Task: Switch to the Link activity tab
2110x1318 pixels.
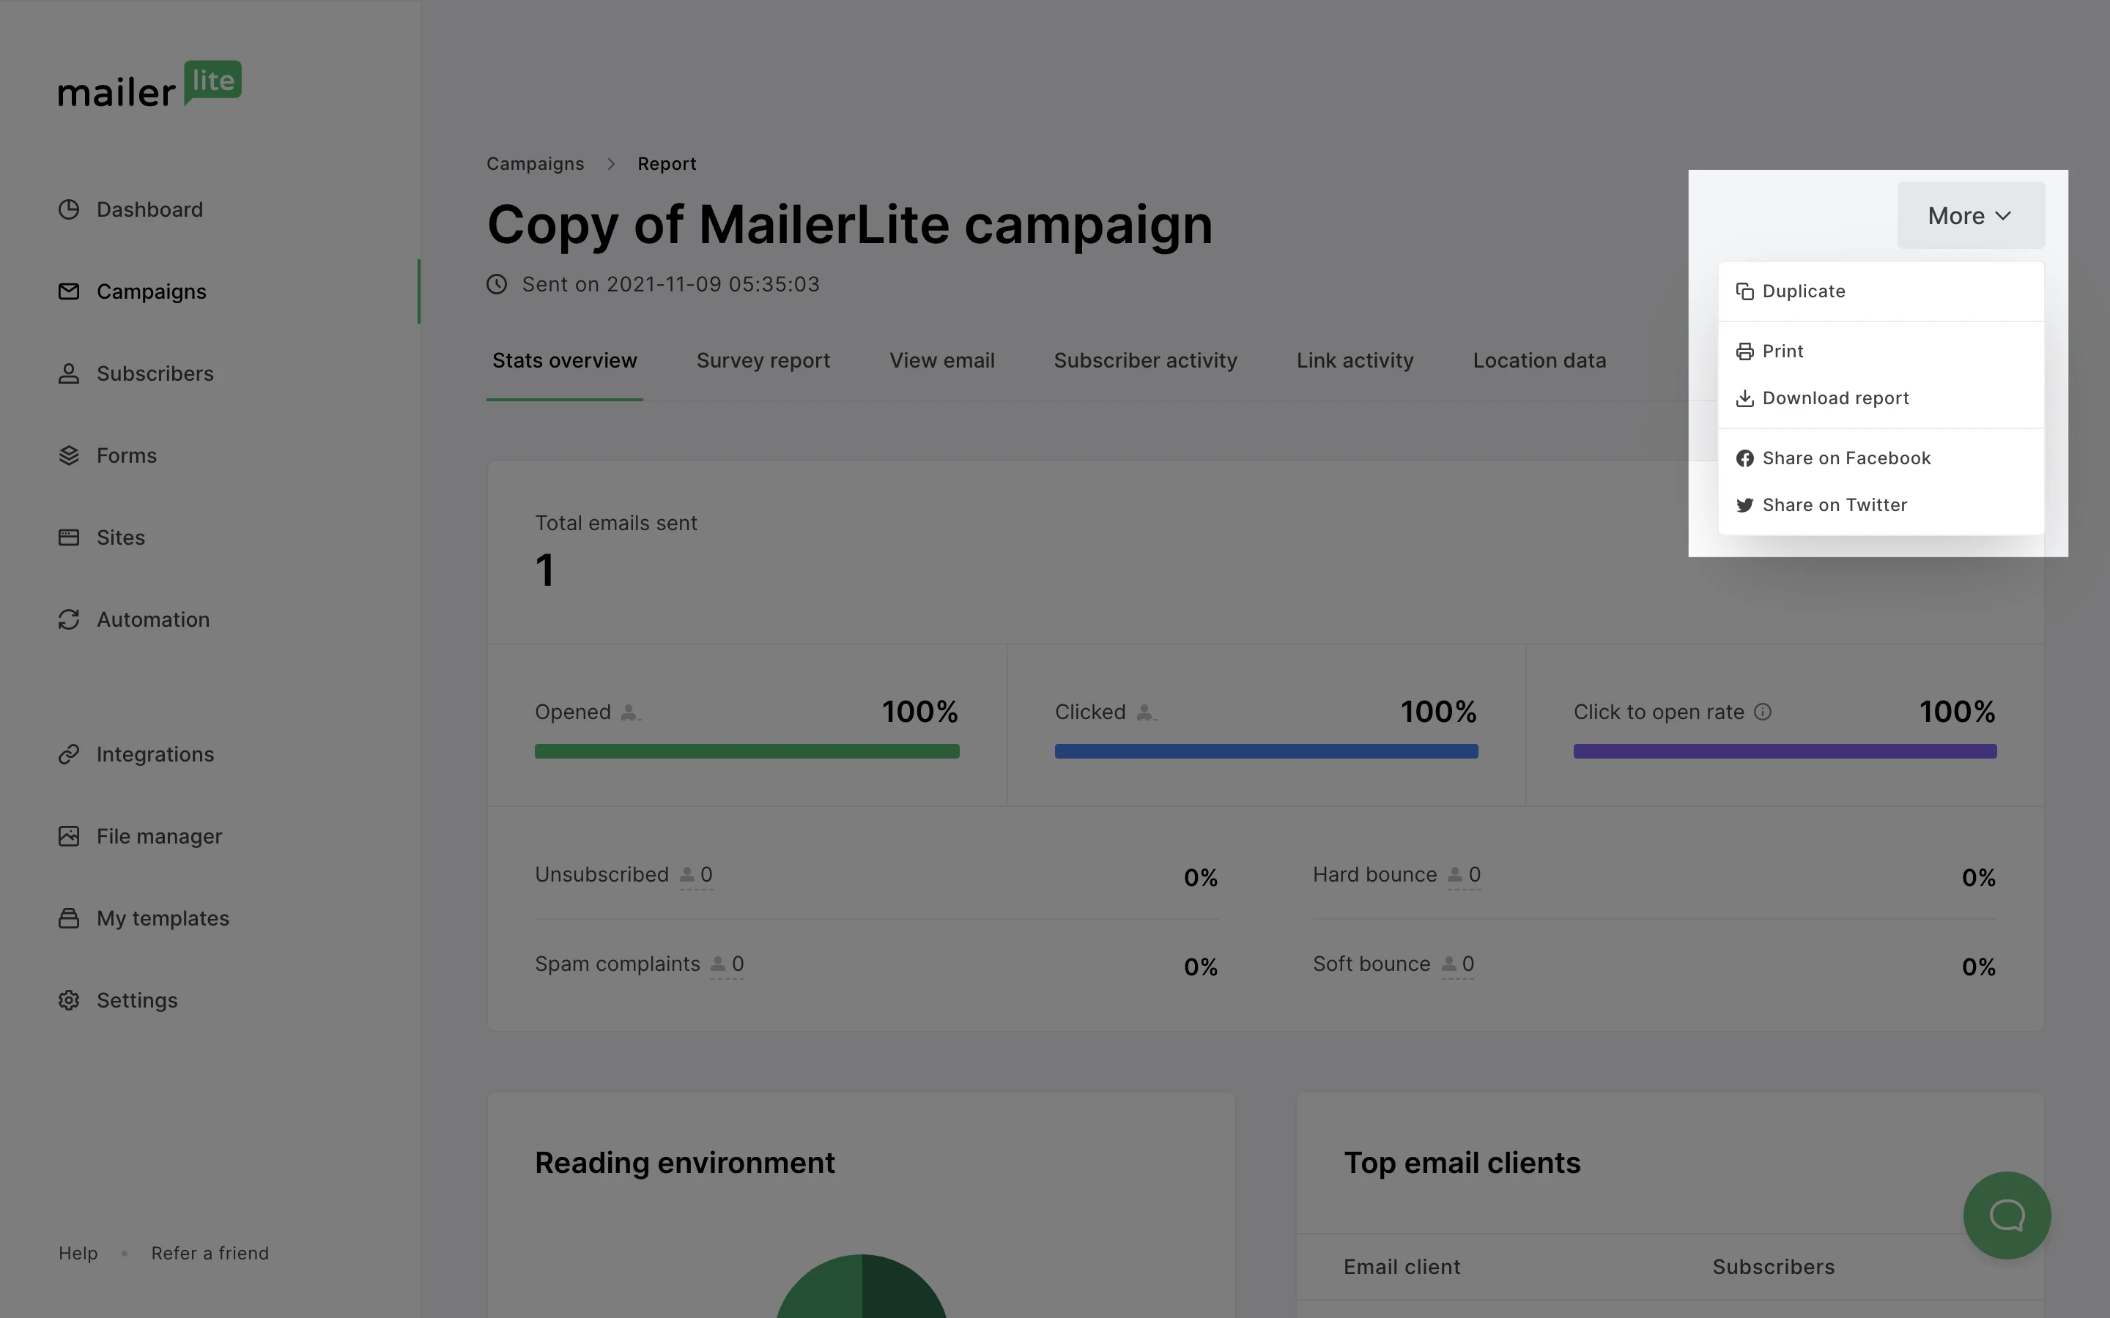Action: [1354, 361]
